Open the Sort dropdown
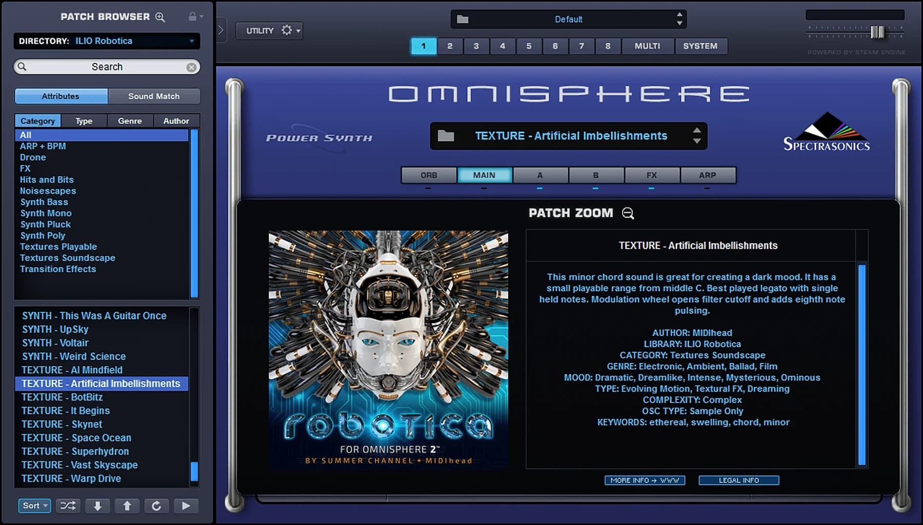The height and width of the screenshot is (525, 923). 33,506
